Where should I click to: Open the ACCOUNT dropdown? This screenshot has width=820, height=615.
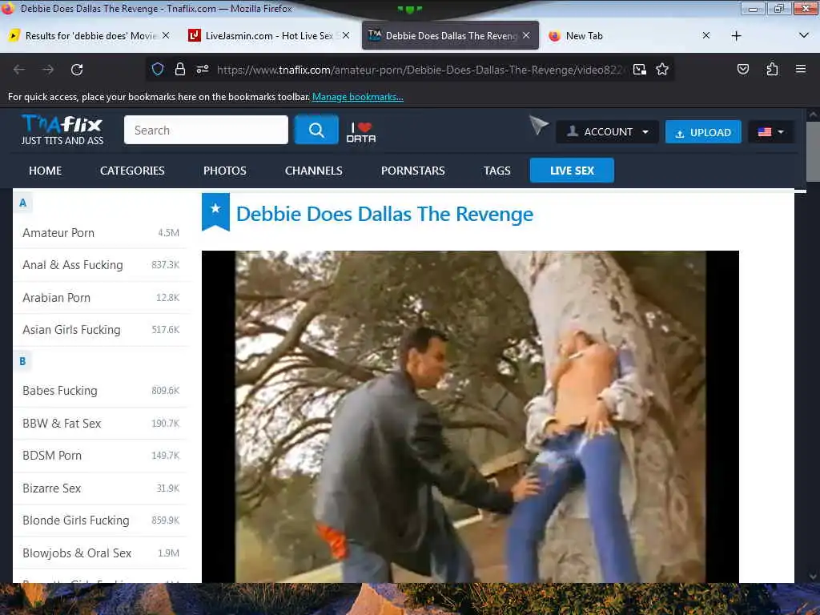coord(607,132)
